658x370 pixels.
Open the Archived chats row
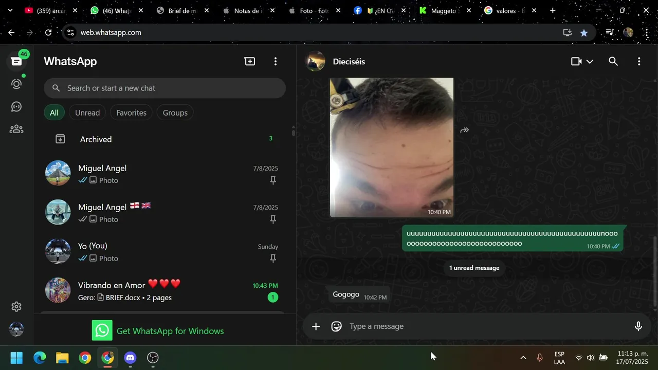coord(164,139)
